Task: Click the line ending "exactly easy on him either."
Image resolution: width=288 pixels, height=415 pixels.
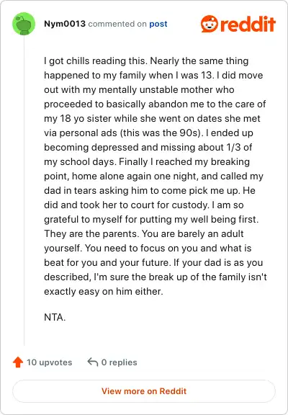Action: pyautogui.click(x=104, y=291)
